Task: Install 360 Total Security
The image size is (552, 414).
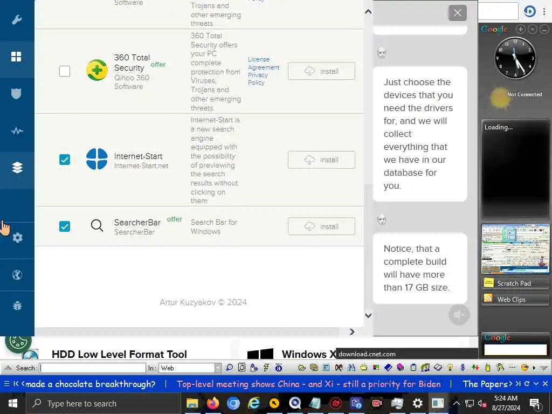Action: (x=321, y=71)
